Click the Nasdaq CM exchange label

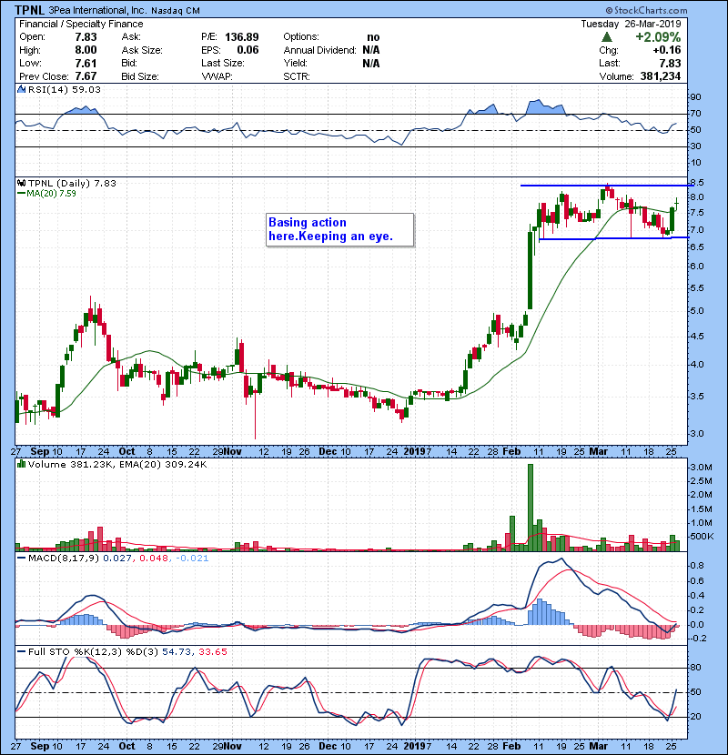click(x=176, y=11)
